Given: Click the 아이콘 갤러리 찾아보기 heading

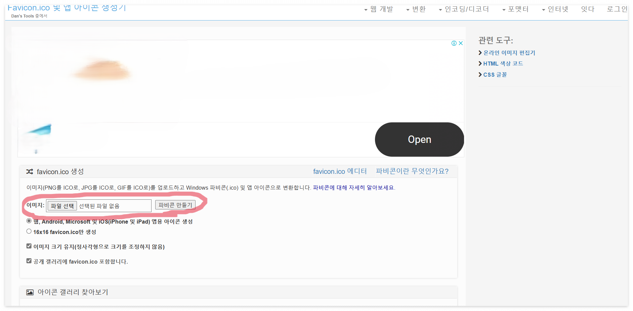Looking at the screenshot, I should click(x=73, y=292).
